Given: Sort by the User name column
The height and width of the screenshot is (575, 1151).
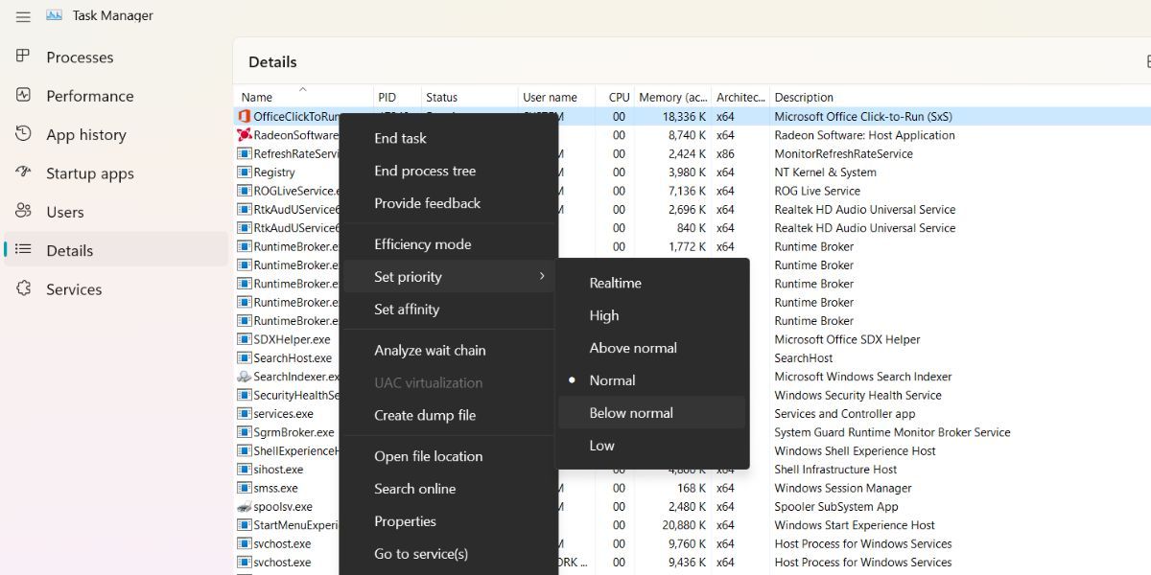Looking at the screenshot, I should pos(557,97).
